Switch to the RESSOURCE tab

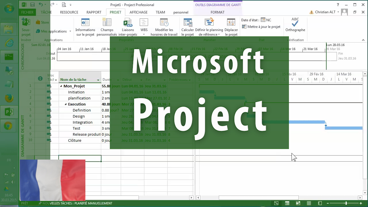click(x=69, y=12)
